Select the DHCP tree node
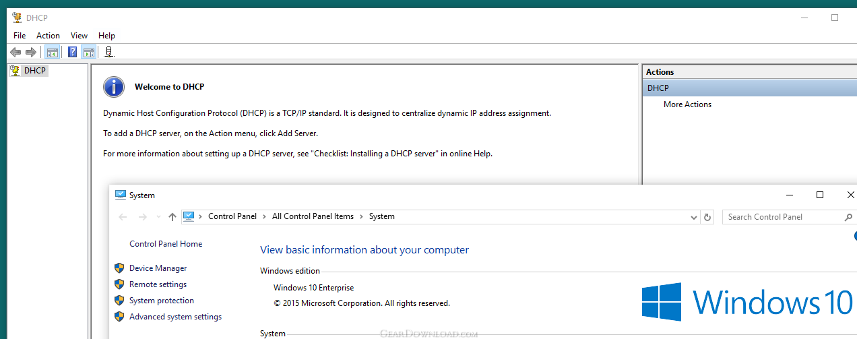The width and height of the screenshot is (857, 339). (34, 70)
